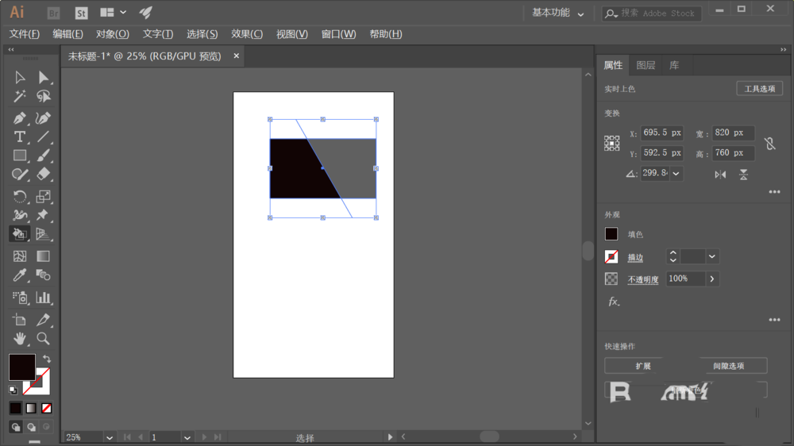Select the Blend tool
This screenshot has width=794, height=446.
43,275
